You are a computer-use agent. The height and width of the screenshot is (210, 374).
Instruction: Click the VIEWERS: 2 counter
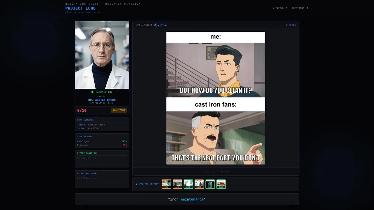coord(280,8)
